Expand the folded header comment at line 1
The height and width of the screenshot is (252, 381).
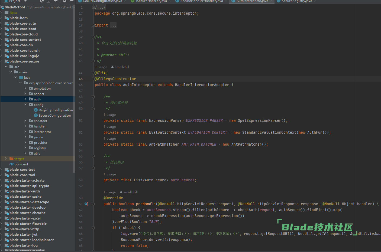click(93, 8)
